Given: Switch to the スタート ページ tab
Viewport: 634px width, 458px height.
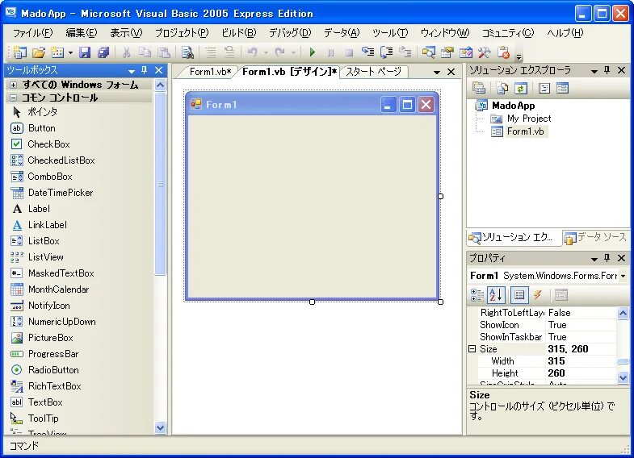Looking at the screenshot, I should pyautogui.click(x=373, y=72).
